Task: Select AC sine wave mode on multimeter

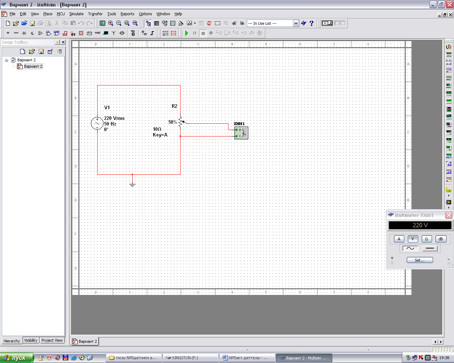Action: tap(410, 248)
